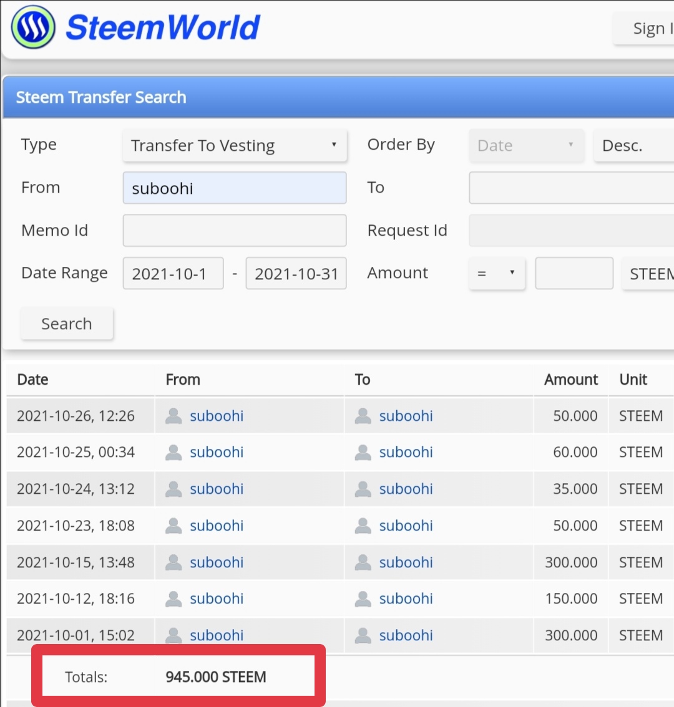
Task: Open From suboohi link in 2021-10-26 row
Action: (217, 416)
